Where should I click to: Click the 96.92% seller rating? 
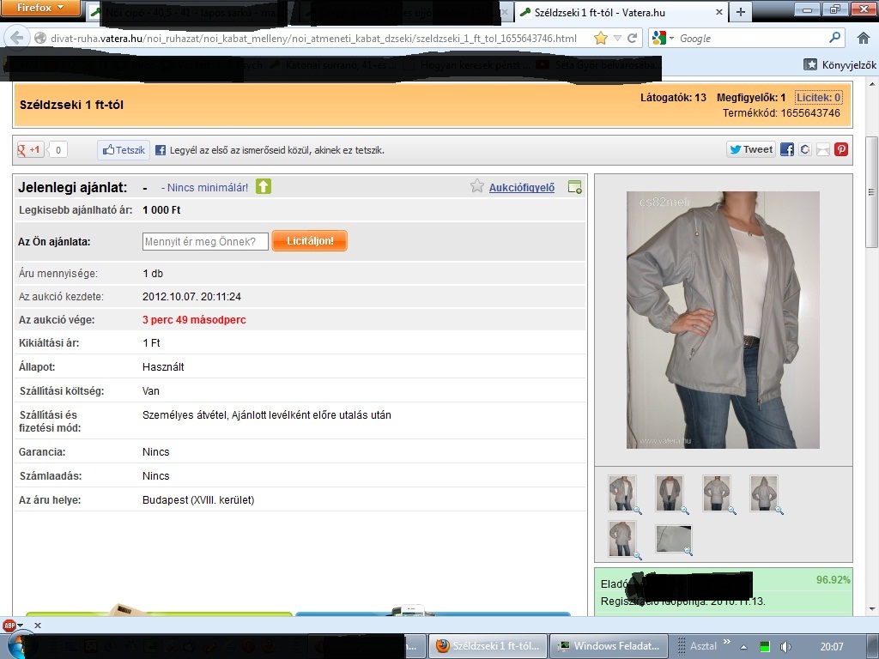[x=833, y=579]
